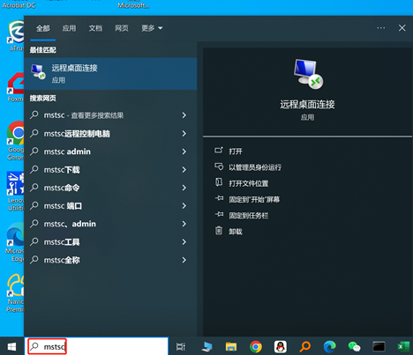
Task: Click the 打开 open icon
Action: tap(219, 151)
